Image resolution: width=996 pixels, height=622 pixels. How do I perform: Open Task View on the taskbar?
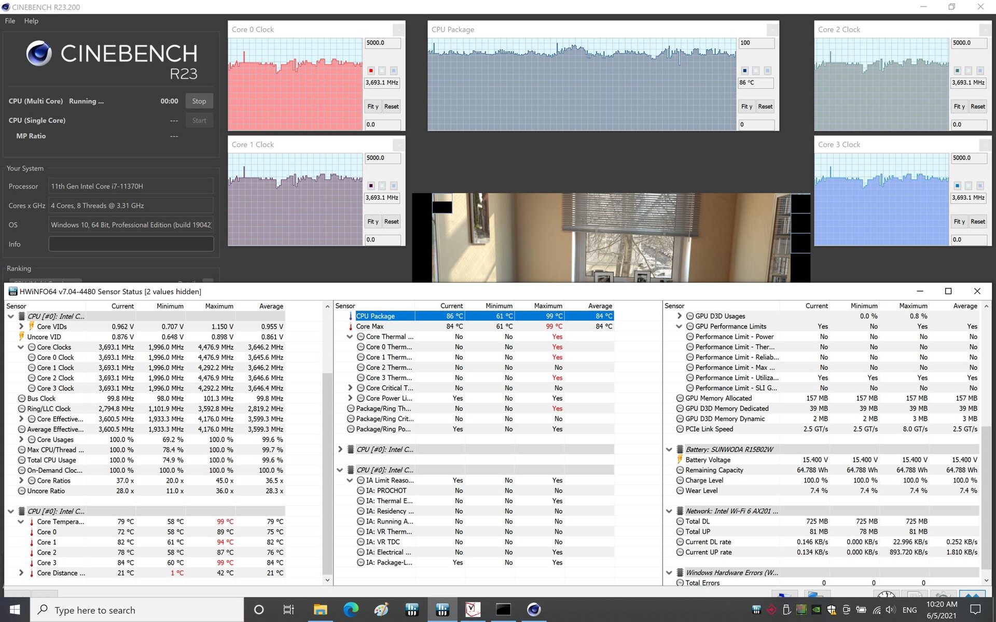pos(288,610)
